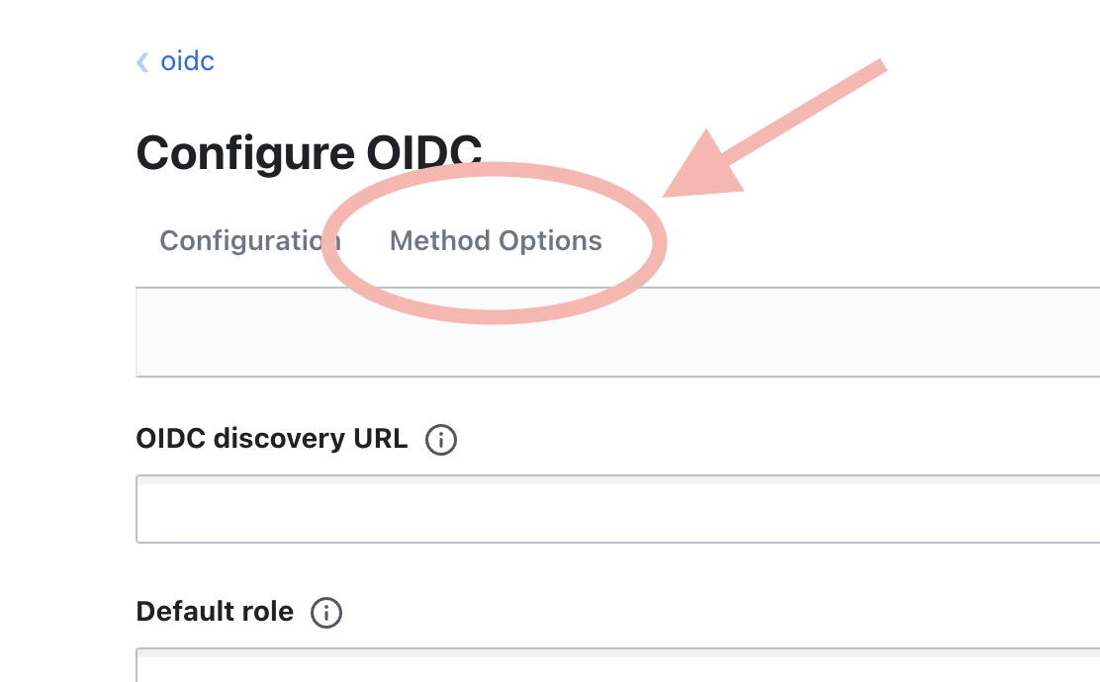This screenshot has height=682, width=1100.
Task: Click the info icon beside OIDC discovery URL
Action: click(x=441, y=440)
